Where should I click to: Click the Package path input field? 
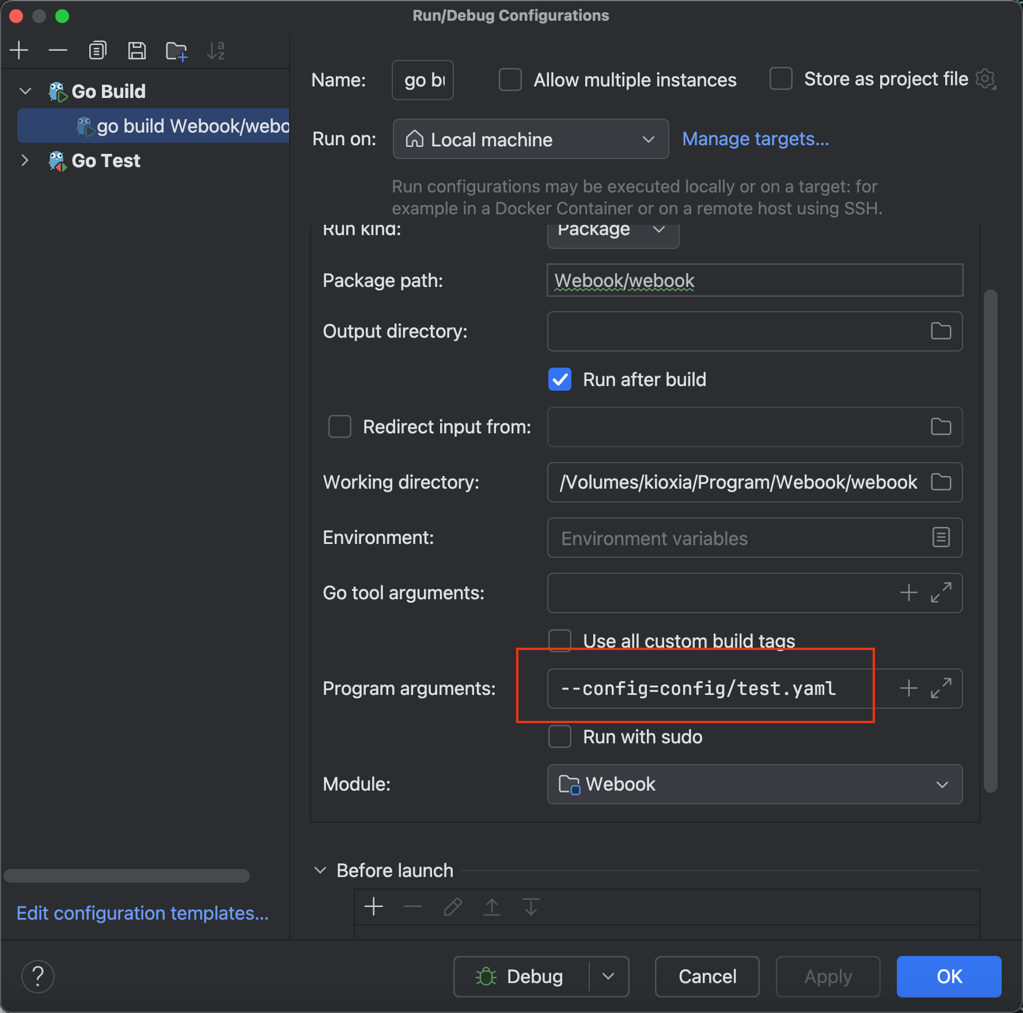[755, 281]
